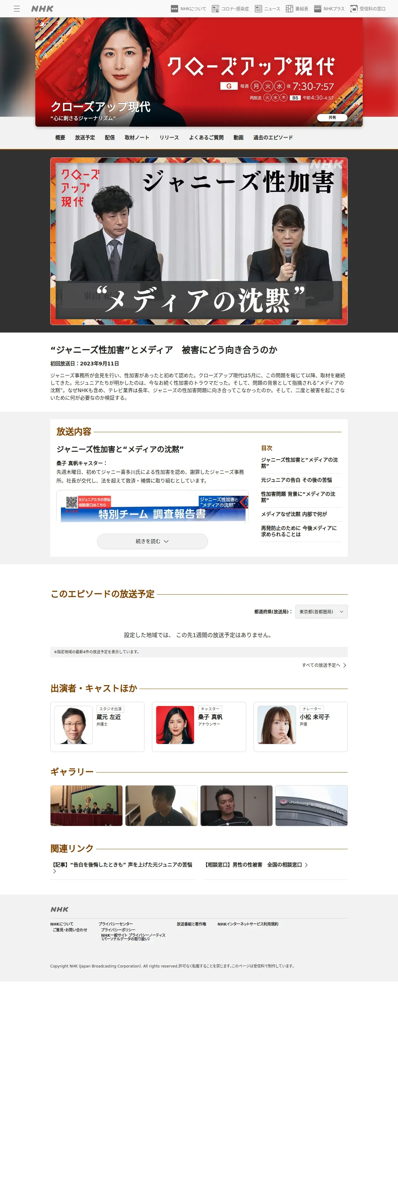This screenshot has width=398, height=1196.
Task: Open the second gallery photo with gesturing man
Action: tap(162, 805)
